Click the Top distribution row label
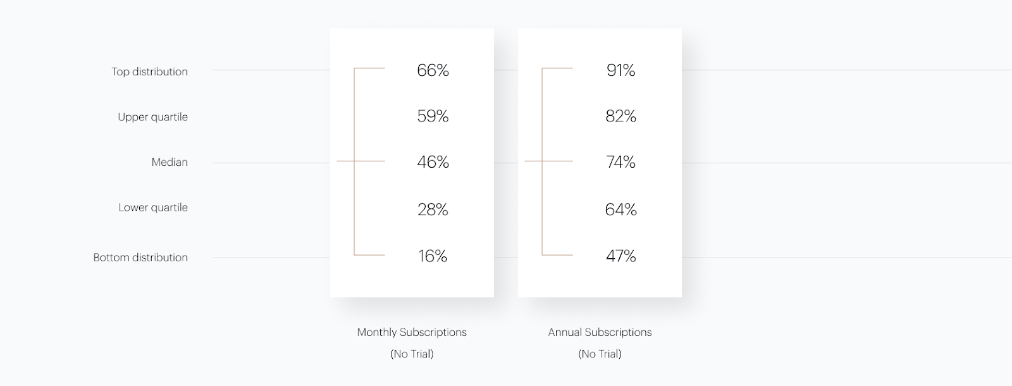The width and height of the screenshot is (1012, 386). (x=150, y=72)
